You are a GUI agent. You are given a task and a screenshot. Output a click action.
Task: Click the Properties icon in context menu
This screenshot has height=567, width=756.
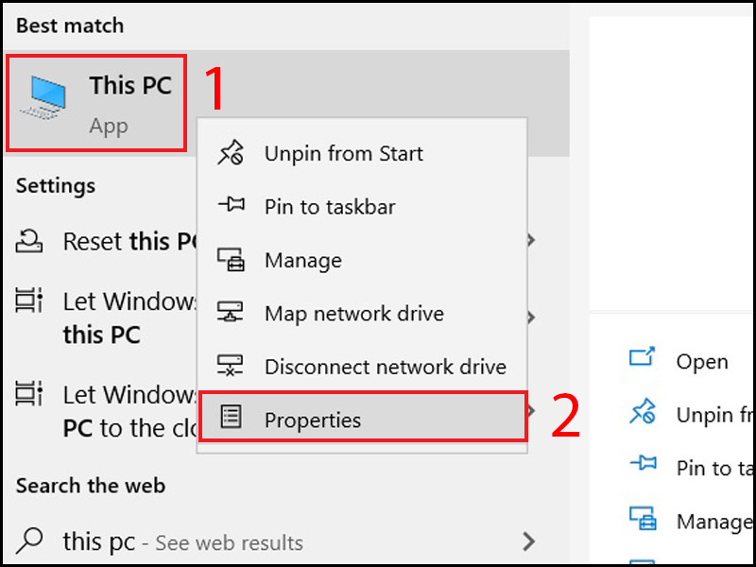231,416
